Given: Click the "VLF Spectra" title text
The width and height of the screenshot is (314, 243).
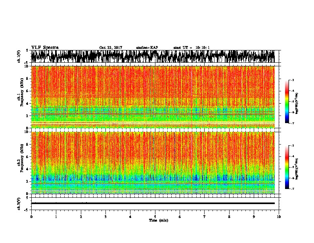Looking at the screenshot, I should coord(45,48).
